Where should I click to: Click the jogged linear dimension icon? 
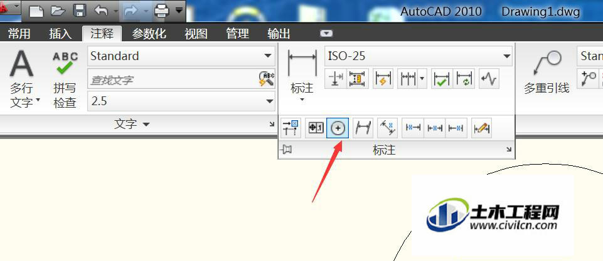click(489, 79)
